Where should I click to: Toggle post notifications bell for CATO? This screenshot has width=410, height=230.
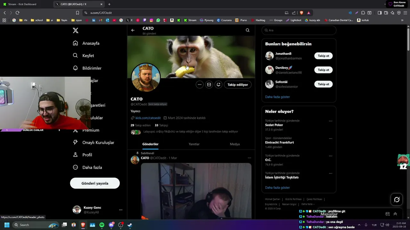pos(218,85)
